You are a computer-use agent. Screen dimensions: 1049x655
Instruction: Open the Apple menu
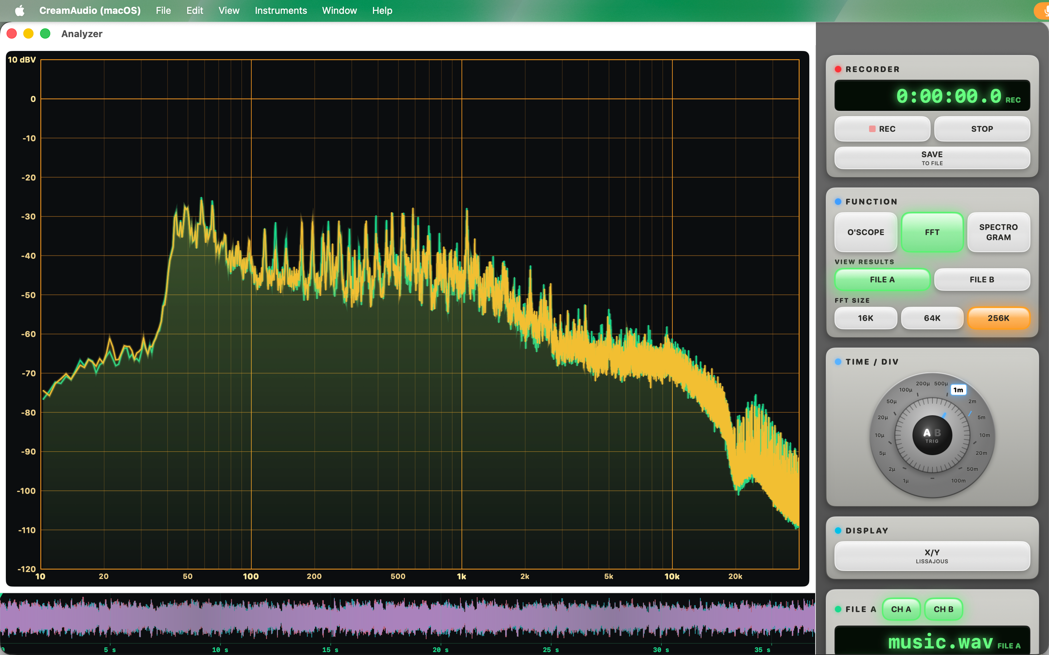20,11
